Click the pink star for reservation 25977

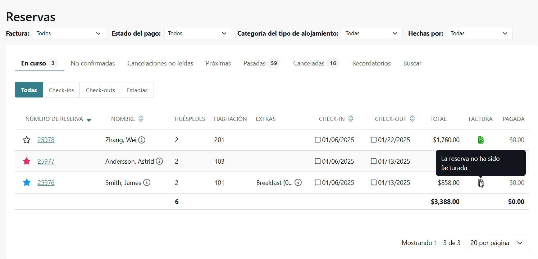point(27,161)
